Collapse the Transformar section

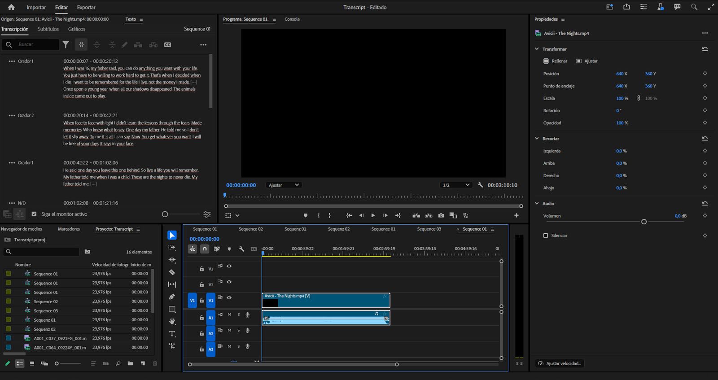pyautogui.click(x=537, y=49)
